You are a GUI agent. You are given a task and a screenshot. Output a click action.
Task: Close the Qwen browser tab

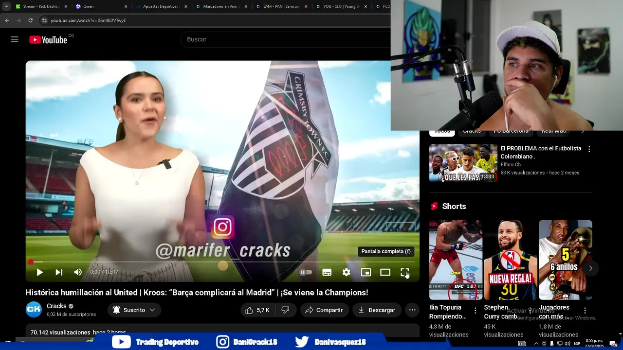[x=126, y=6]
